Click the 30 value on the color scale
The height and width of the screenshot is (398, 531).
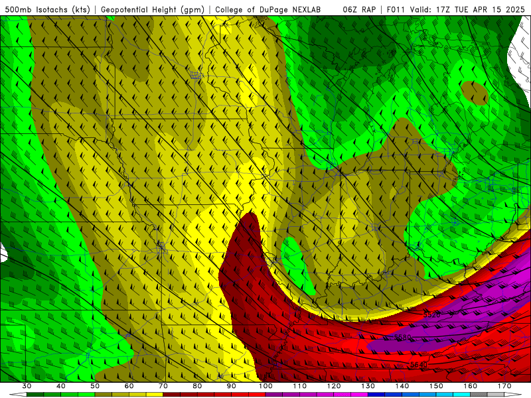click(x=27, y=386)
